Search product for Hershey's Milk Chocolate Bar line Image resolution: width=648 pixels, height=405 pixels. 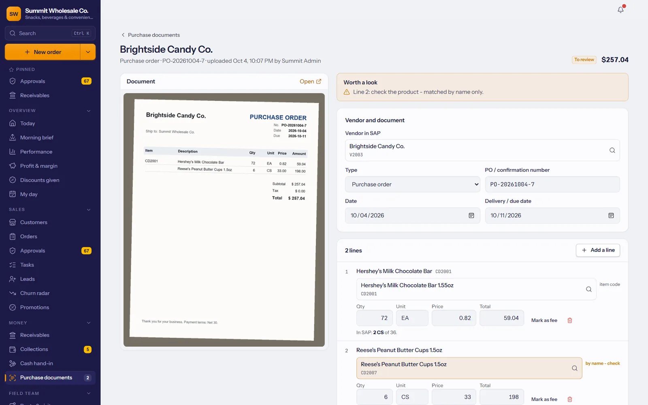point(589,289)
